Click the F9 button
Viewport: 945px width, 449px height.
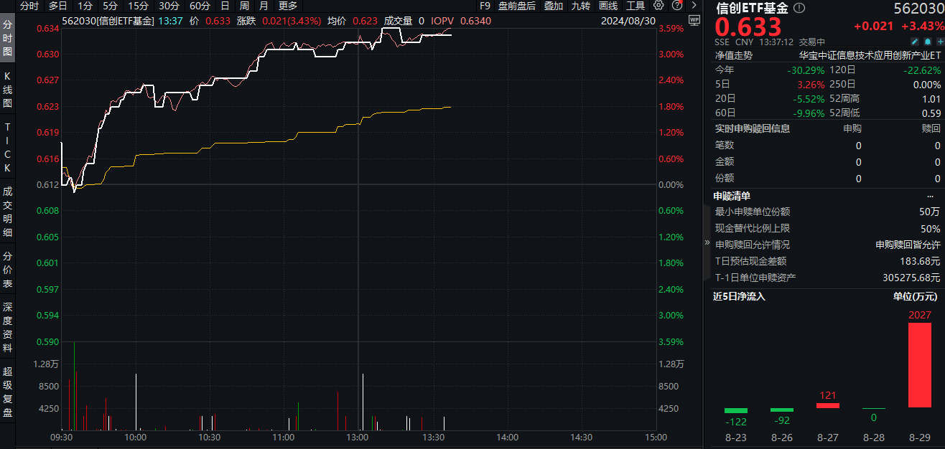click(485, 6)
